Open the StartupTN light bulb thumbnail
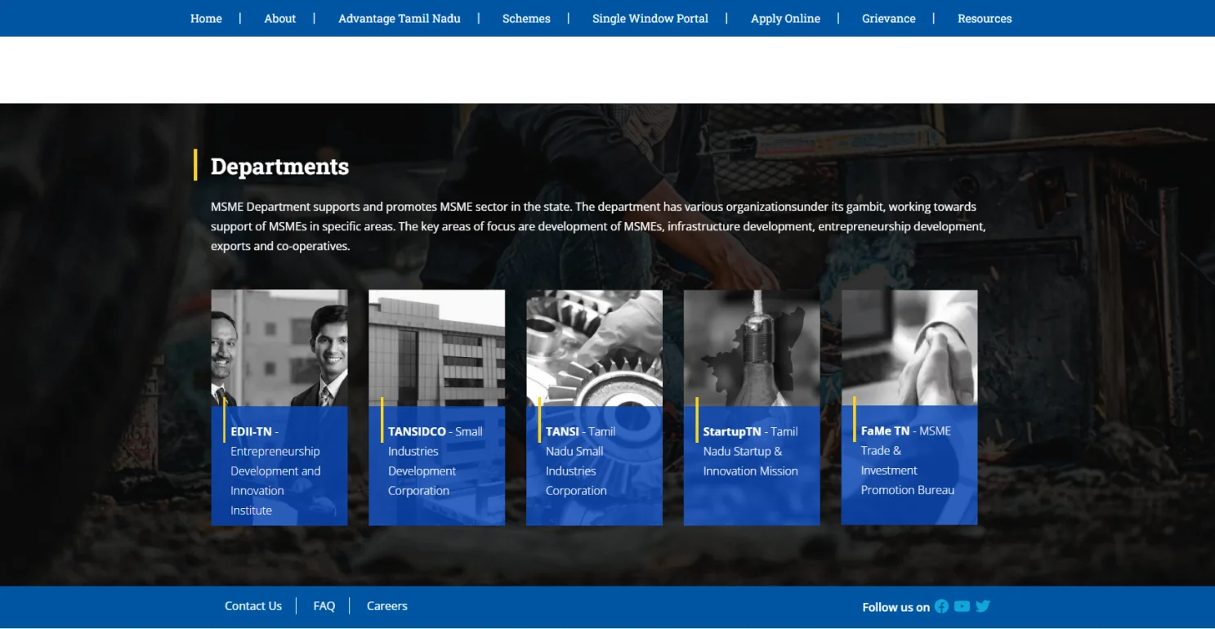Image resolution: width=1215 pixels, height=629 pixels. (752, 348)
